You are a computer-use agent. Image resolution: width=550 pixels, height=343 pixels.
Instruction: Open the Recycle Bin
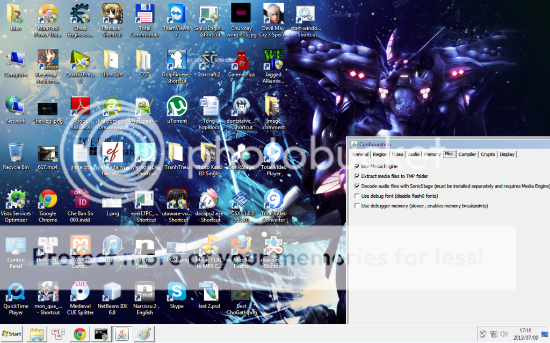coord(16,152)
